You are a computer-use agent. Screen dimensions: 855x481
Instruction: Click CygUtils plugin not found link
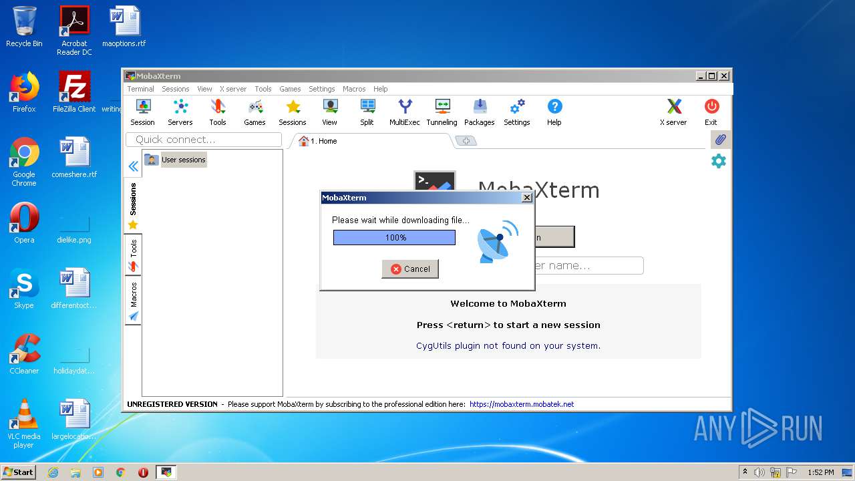[508, 345]
